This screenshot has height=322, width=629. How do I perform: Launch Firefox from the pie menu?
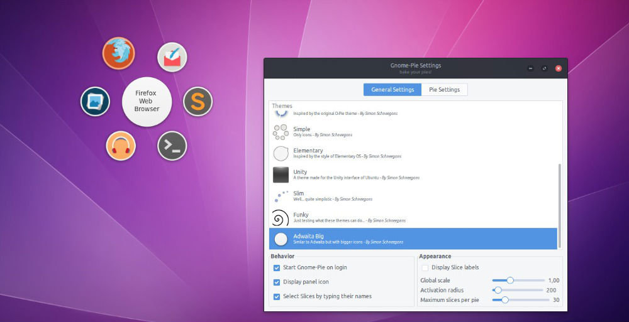(118, 53)
